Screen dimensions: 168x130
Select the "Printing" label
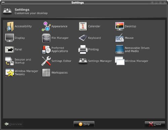pos(93,49)
